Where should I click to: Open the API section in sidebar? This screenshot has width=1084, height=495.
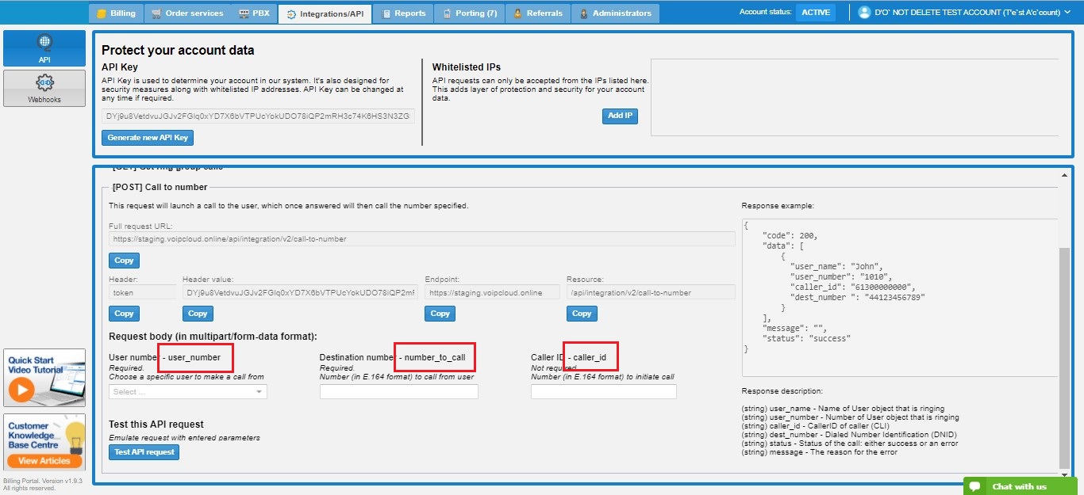click(x=44, y=48)
